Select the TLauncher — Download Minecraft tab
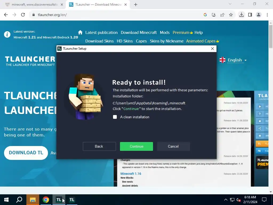This screenshot has height=205, width=273. coord(98,5)
